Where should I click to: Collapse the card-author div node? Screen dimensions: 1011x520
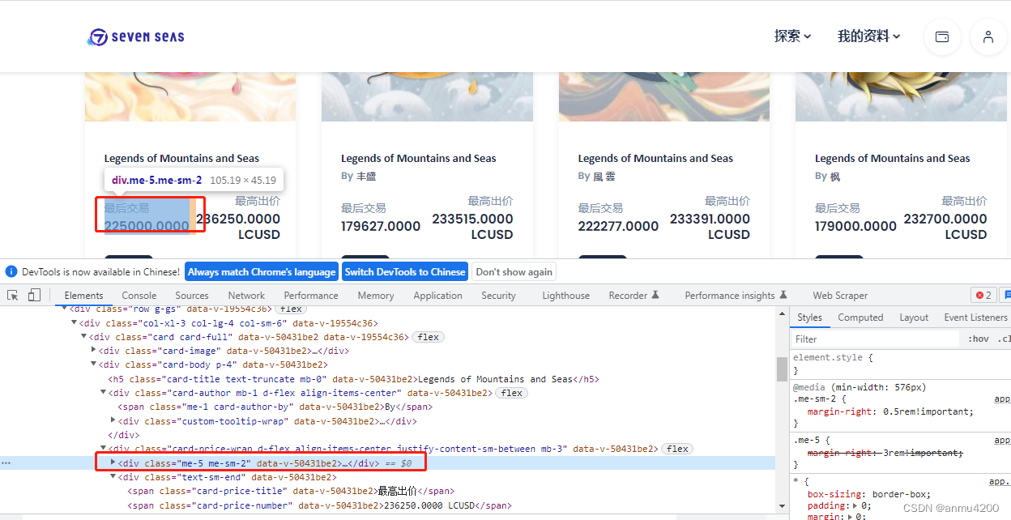[x=104, y=393]
